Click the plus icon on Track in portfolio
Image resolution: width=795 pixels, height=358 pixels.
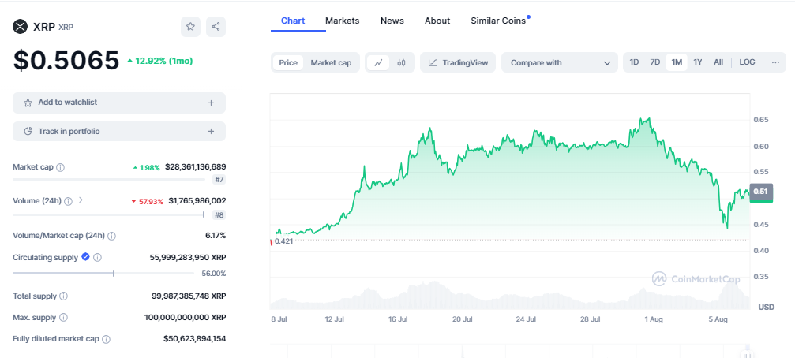click(x=212, y=132)
